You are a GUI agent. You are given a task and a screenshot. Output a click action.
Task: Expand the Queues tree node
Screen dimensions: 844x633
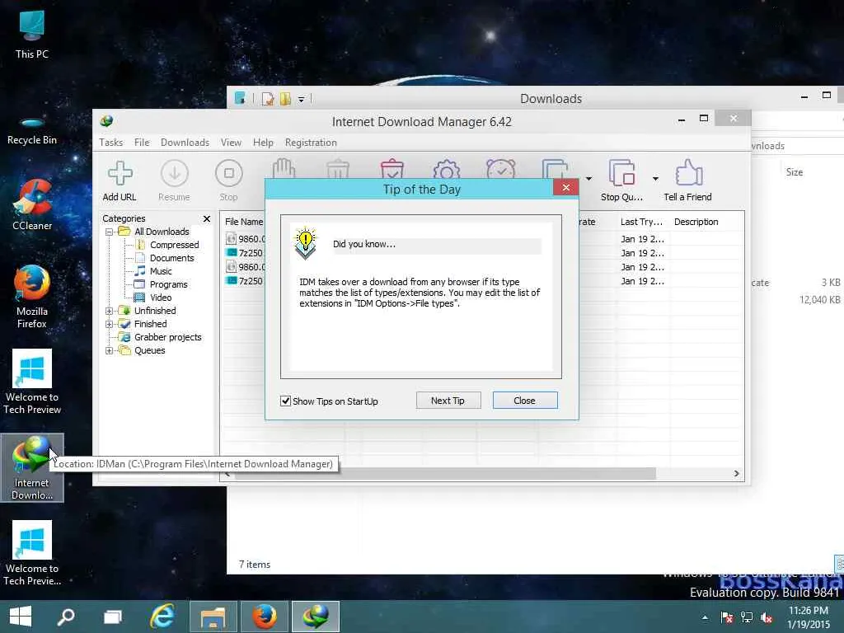click(110, 350)
